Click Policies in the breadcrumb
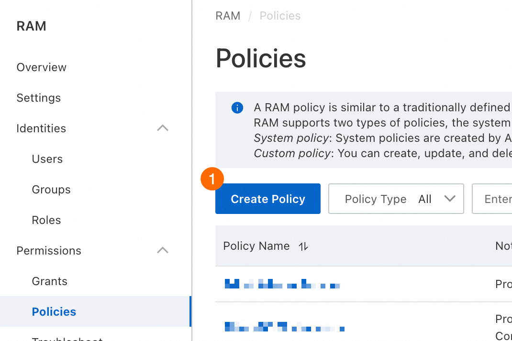512x341 pixels. click(x=280, y=16)
